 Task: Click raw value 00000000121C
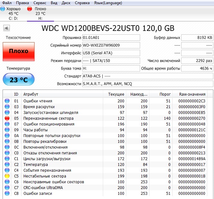[x=192, y=130]
